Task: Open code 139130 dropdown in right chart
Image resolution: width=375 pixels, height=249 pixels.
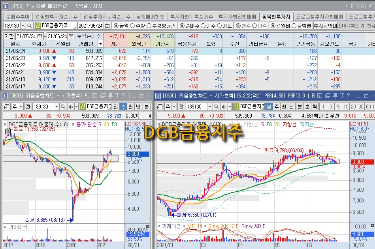Action: (x=210, y=107)
